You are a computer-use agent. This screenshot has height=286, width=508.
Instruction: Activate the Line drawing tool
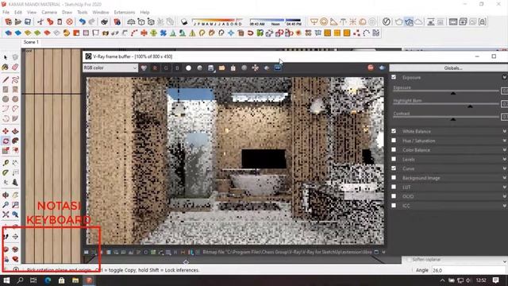point(6,79)
